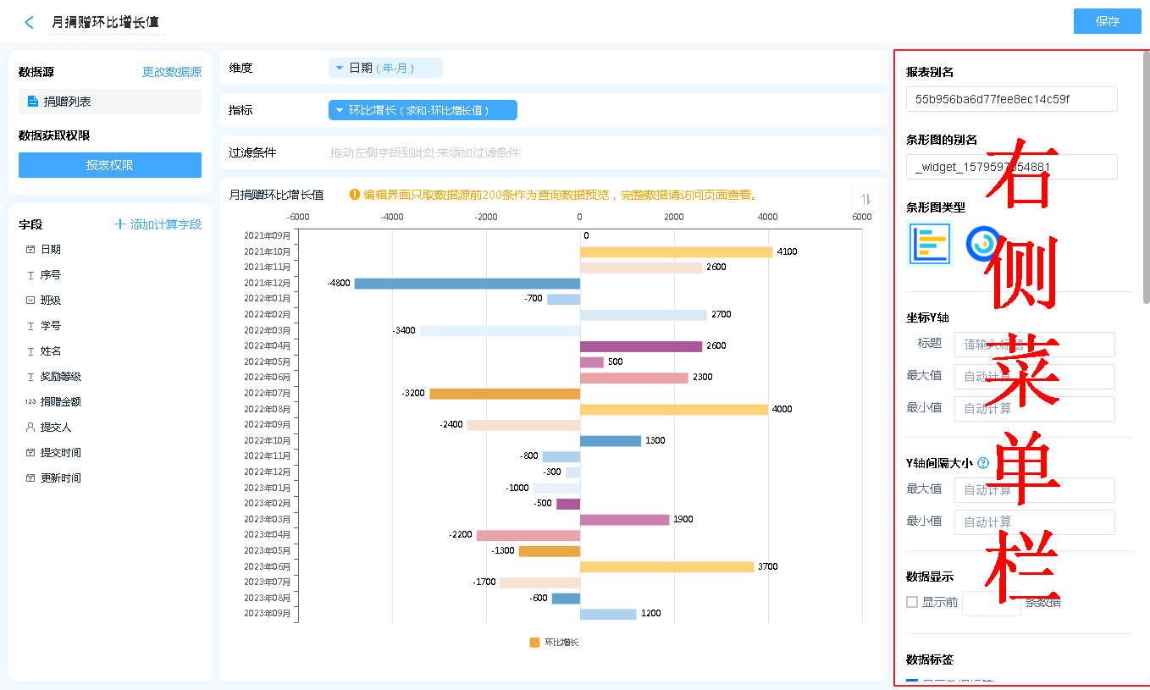Click the 报表别名 input field

point(1011,99)
